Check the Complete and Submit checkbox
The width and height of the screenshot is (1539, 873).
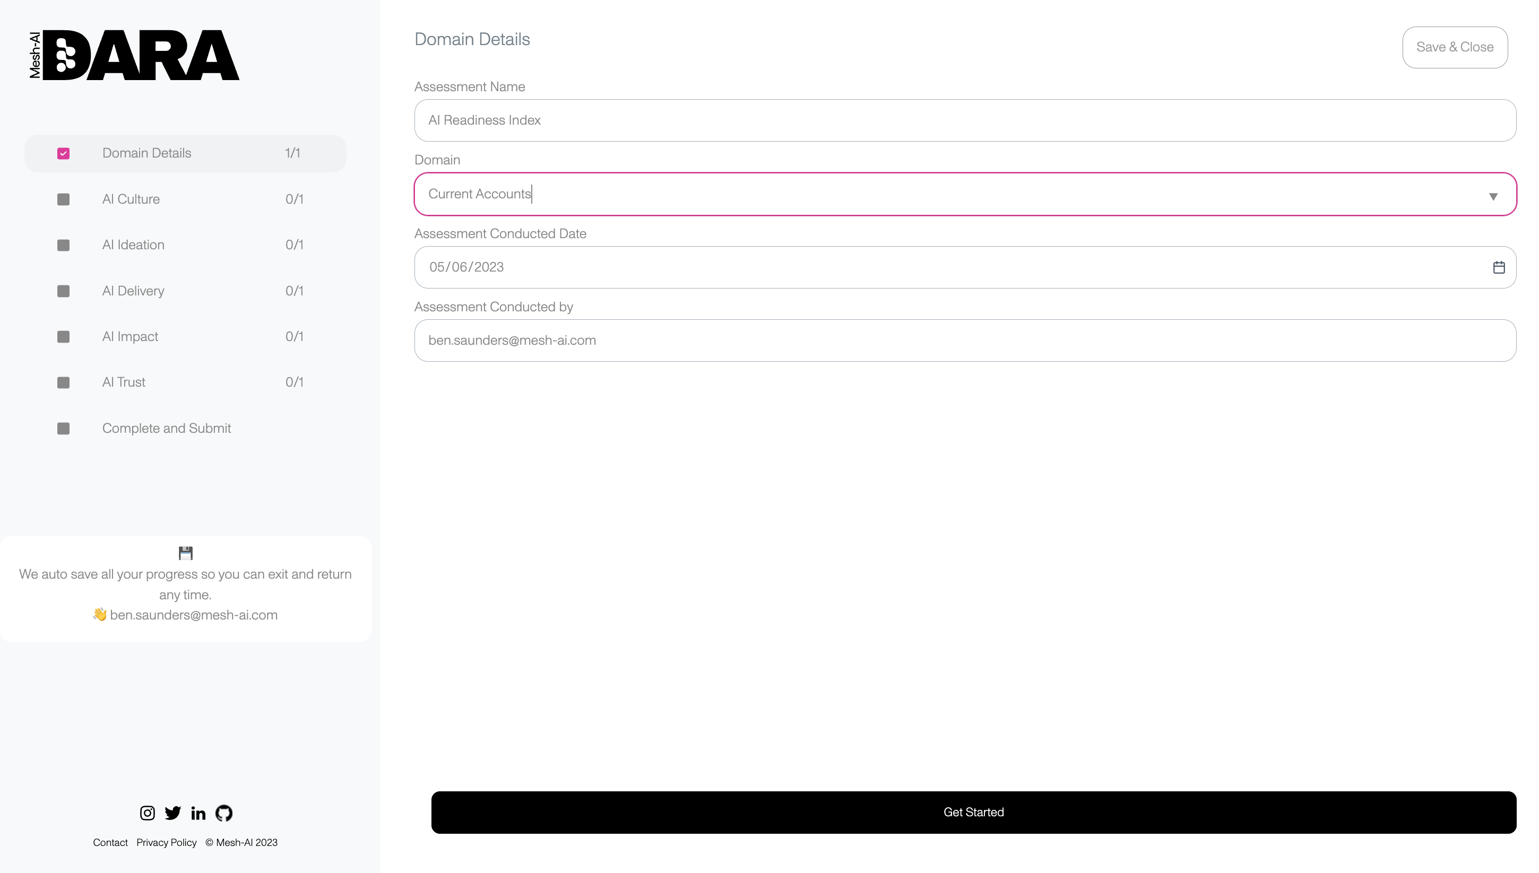(64, 428)
